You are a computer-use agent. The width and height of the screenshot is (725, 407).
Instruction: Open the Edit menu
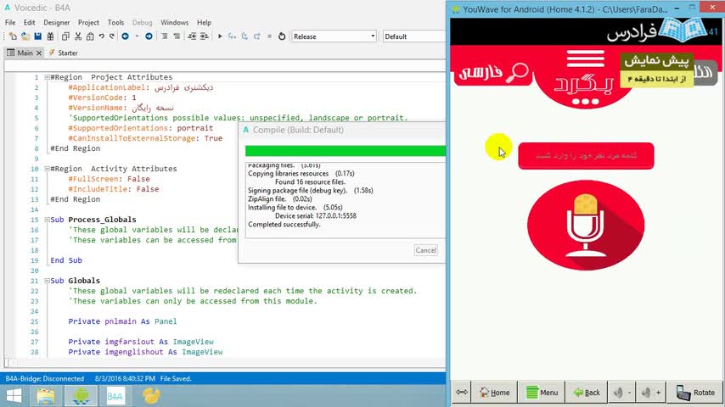coord(29,22)
